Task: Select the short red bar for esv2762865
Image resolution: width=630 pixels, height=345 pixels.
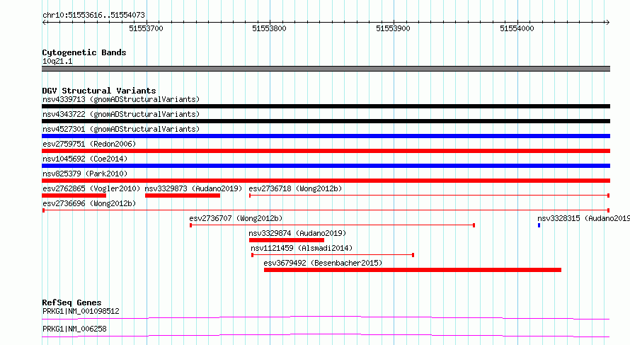Action: click(74, 196)
